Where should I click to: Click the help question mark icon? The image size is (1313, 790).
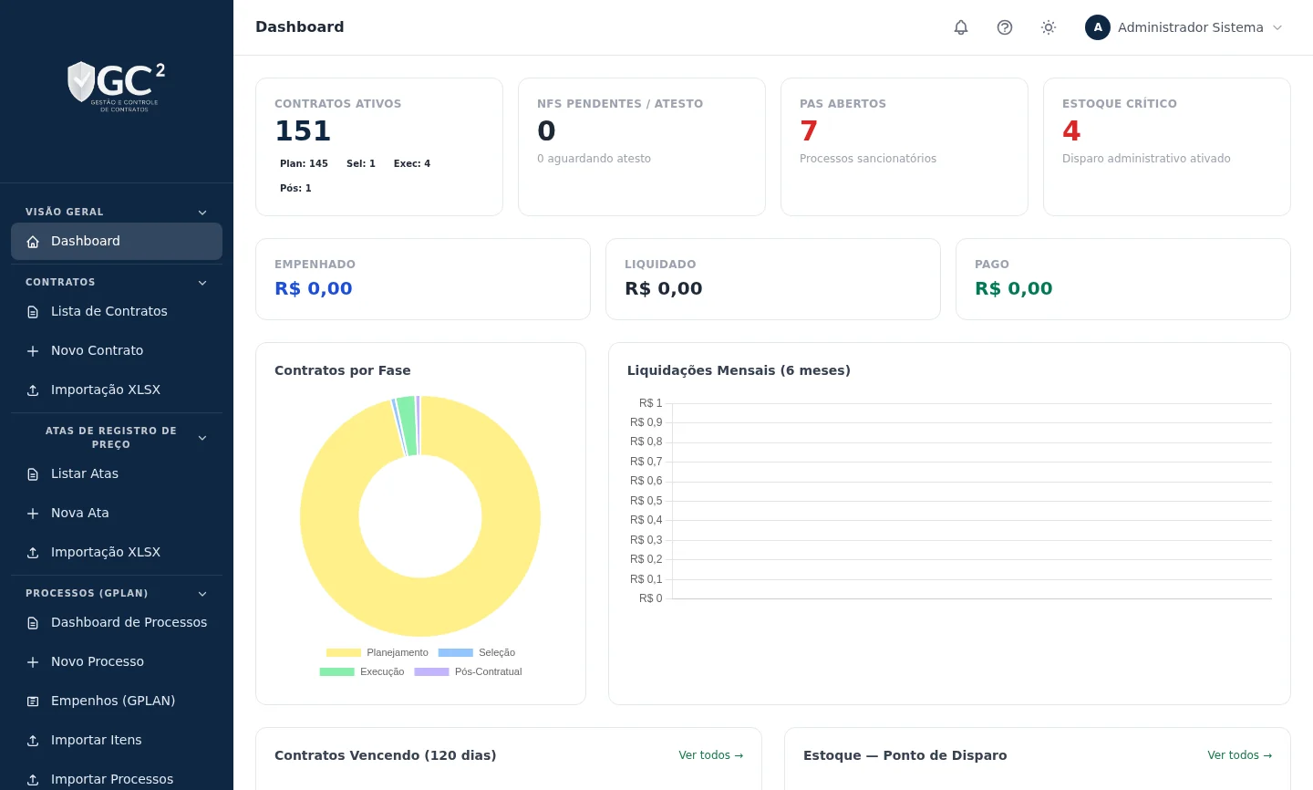[1005, 27]
